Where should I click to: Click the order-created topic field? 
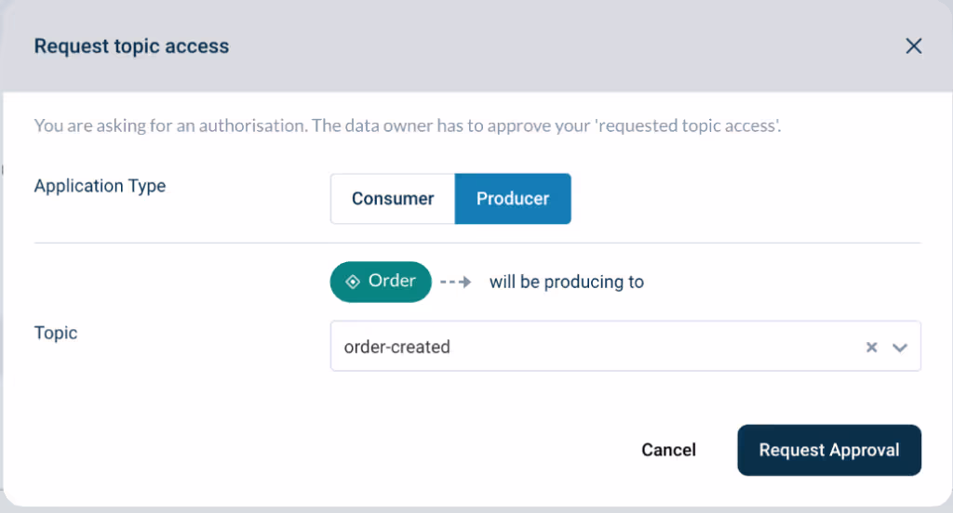click(x=625, y=346)
